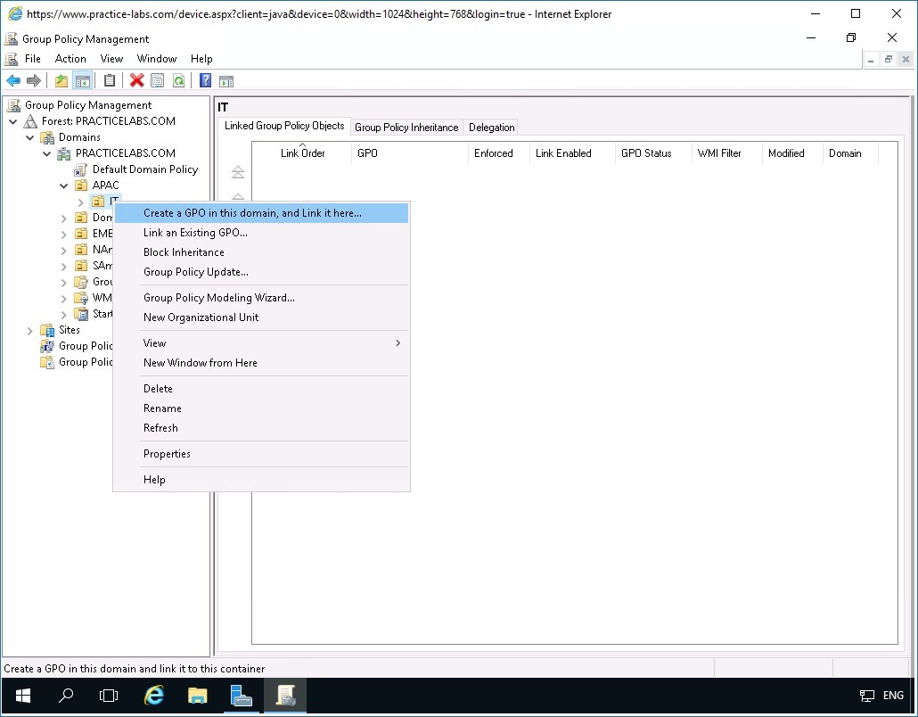
Task: Collapse the Forest: PRACTICELABS.COM node
Action: point(12,122)
